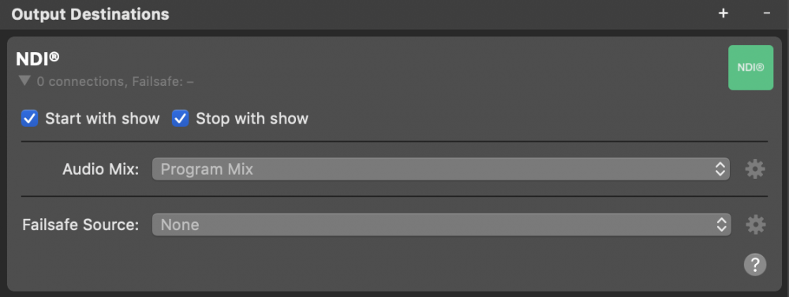Open the help question mark
This screenshot has height=297, width=789.
(755, 265)
